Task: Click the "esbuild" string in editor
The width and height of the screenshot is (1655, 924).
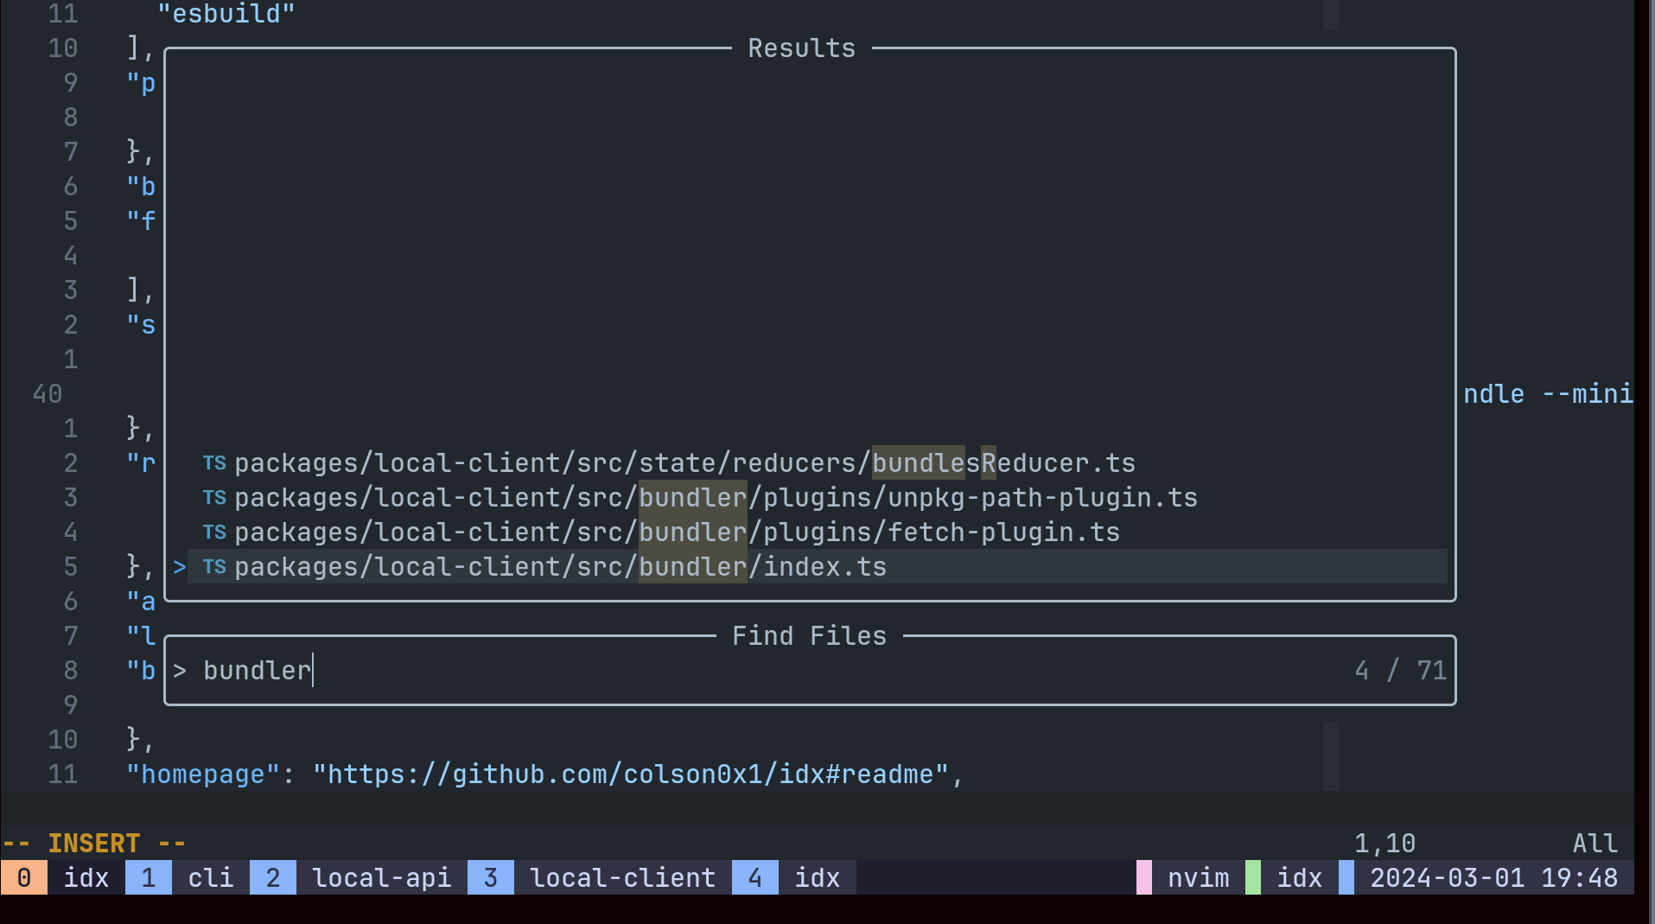Action: [226, 14]
